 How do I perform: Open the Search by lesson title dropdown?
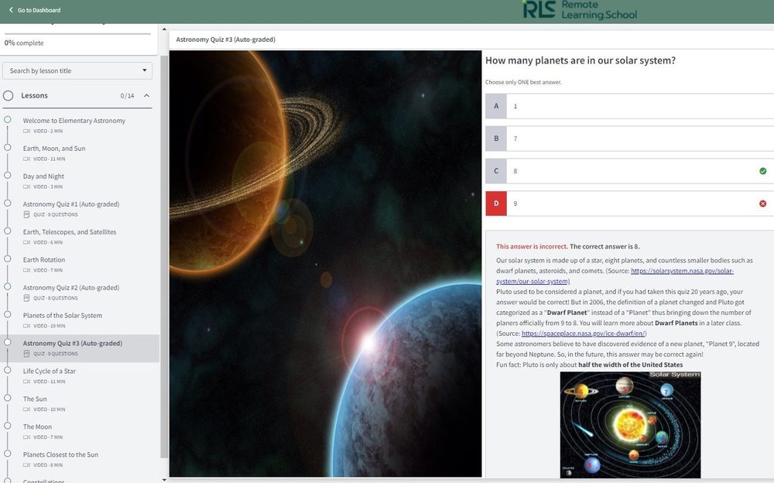pyautogui.click(x=77, y=70)
